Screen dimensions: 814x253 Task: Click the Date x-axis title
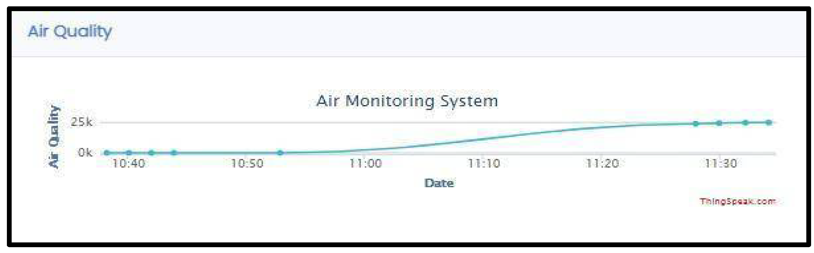(439, 183)
